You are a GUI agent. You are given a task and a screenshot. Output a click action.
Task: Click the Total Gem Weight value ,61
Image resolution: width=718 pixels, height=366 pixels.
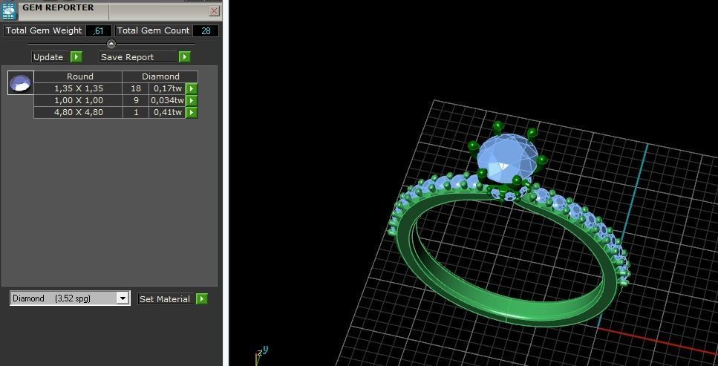click(99, 31)
